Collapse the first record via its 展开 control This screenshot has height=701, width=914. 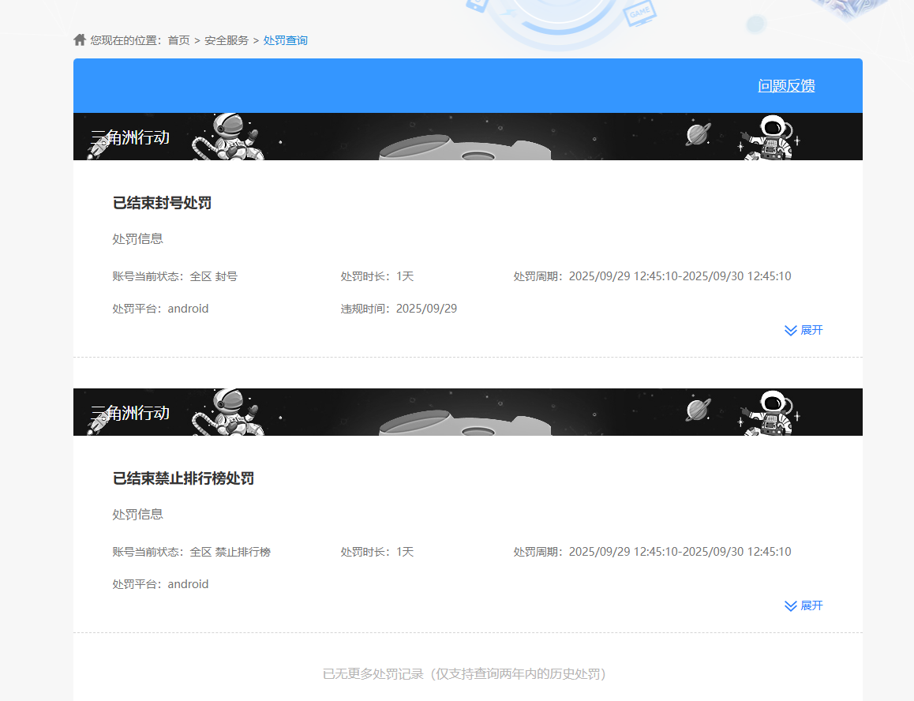point(803,330)
